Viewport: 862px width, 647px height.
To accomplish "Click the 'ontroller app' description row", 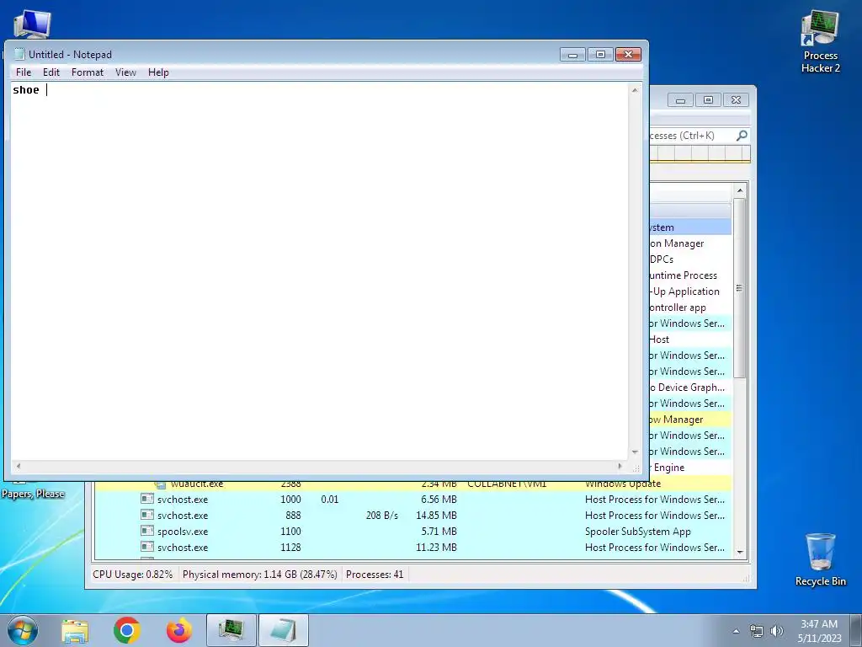I will coord(690,307).
